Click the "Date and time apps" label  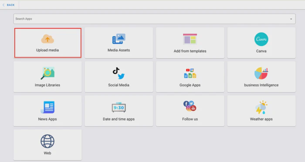click(119, 119)
